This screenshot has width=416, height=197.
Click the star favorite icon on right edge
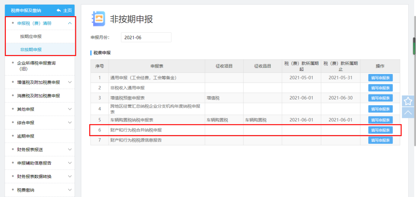408,101
